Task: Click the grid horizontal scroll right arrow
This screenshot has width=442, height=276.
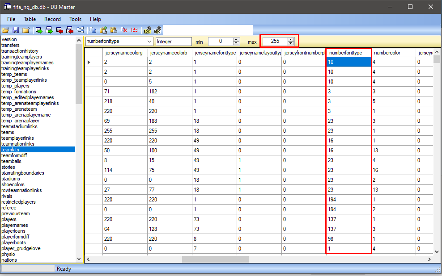Action: click(429, 259)
